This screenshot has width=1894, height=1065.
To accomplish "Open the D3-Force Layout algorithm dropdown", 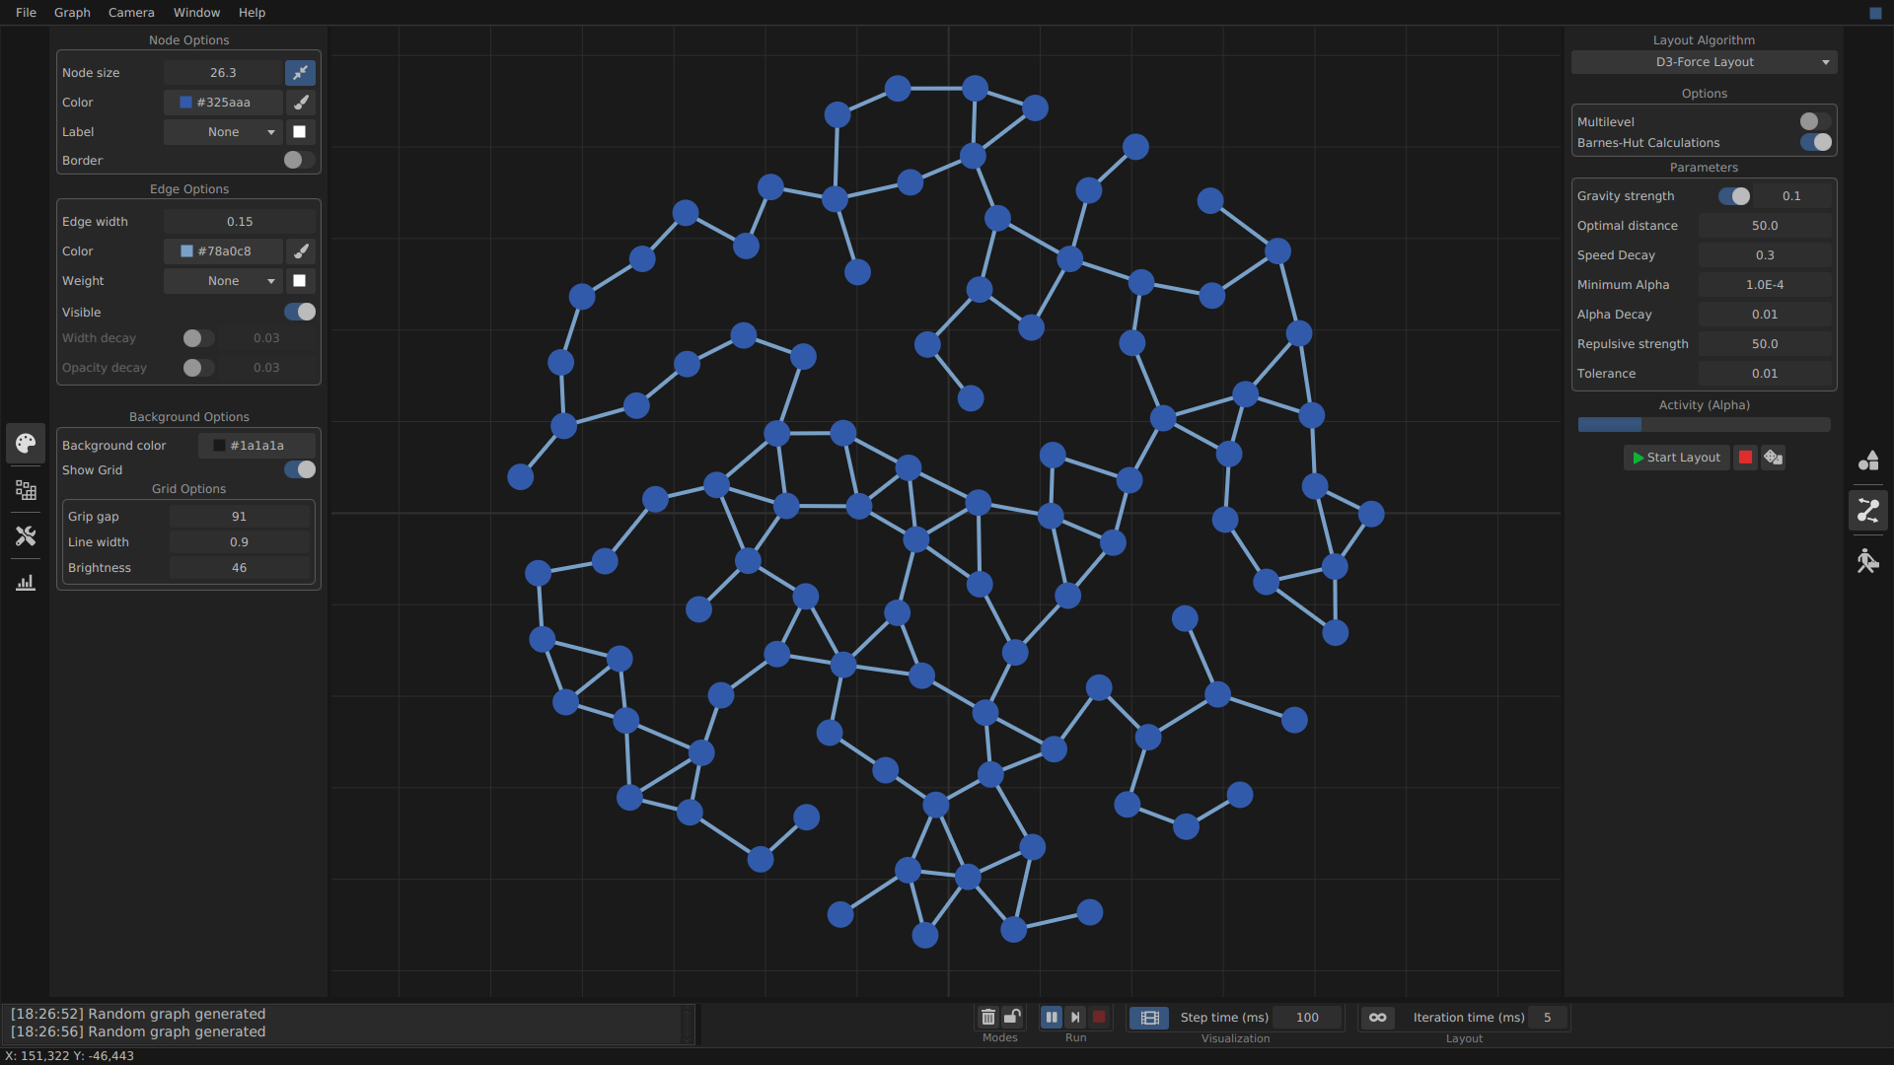I will [x=1704, y=62].
